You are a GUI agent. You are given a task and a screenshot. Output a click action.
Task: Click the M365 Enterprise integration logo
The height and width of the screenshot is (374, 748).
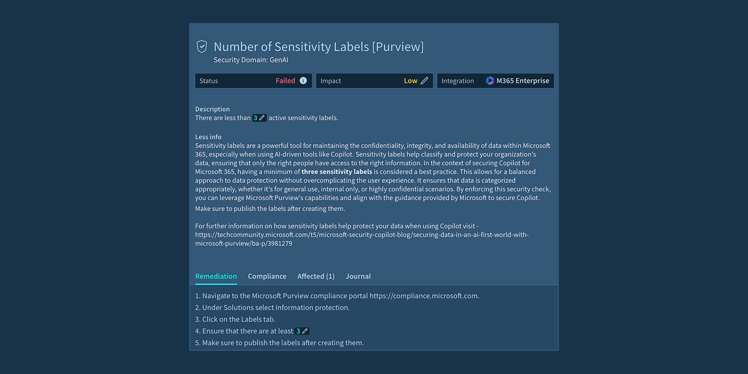pos(490,81)
